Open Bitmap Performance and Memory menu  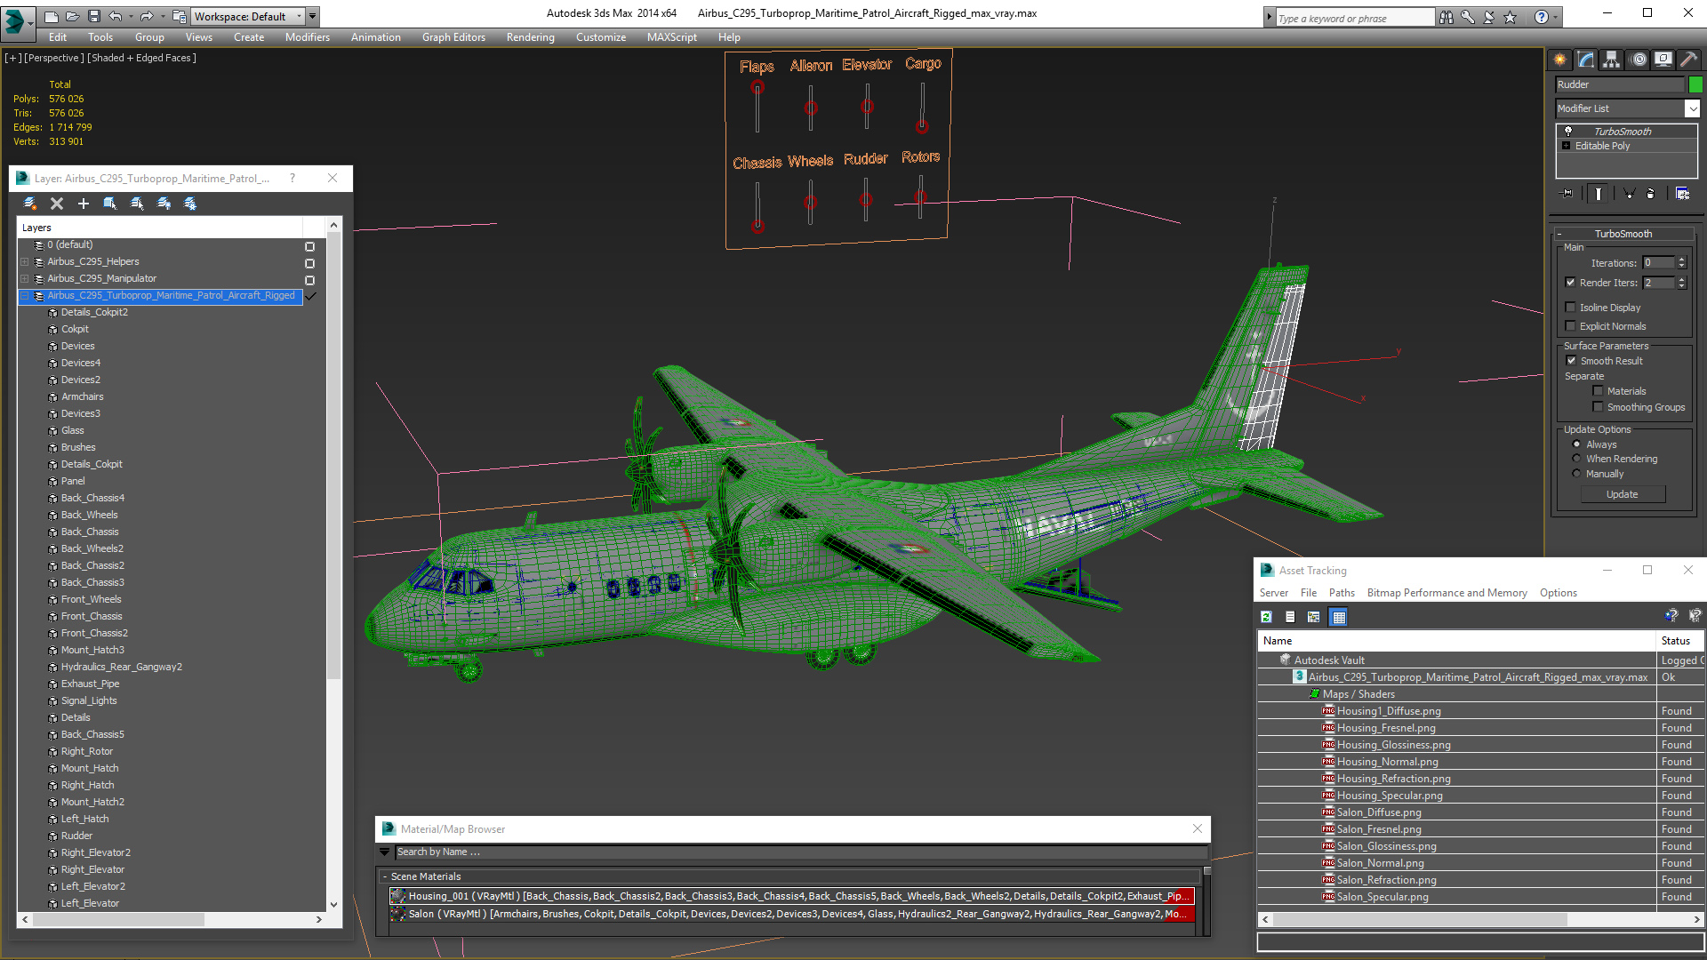(1447, 593)
